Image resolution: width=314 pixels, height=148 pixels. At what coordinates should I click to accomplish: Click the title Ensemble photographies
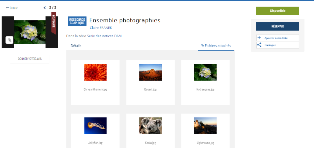(125, 20)
